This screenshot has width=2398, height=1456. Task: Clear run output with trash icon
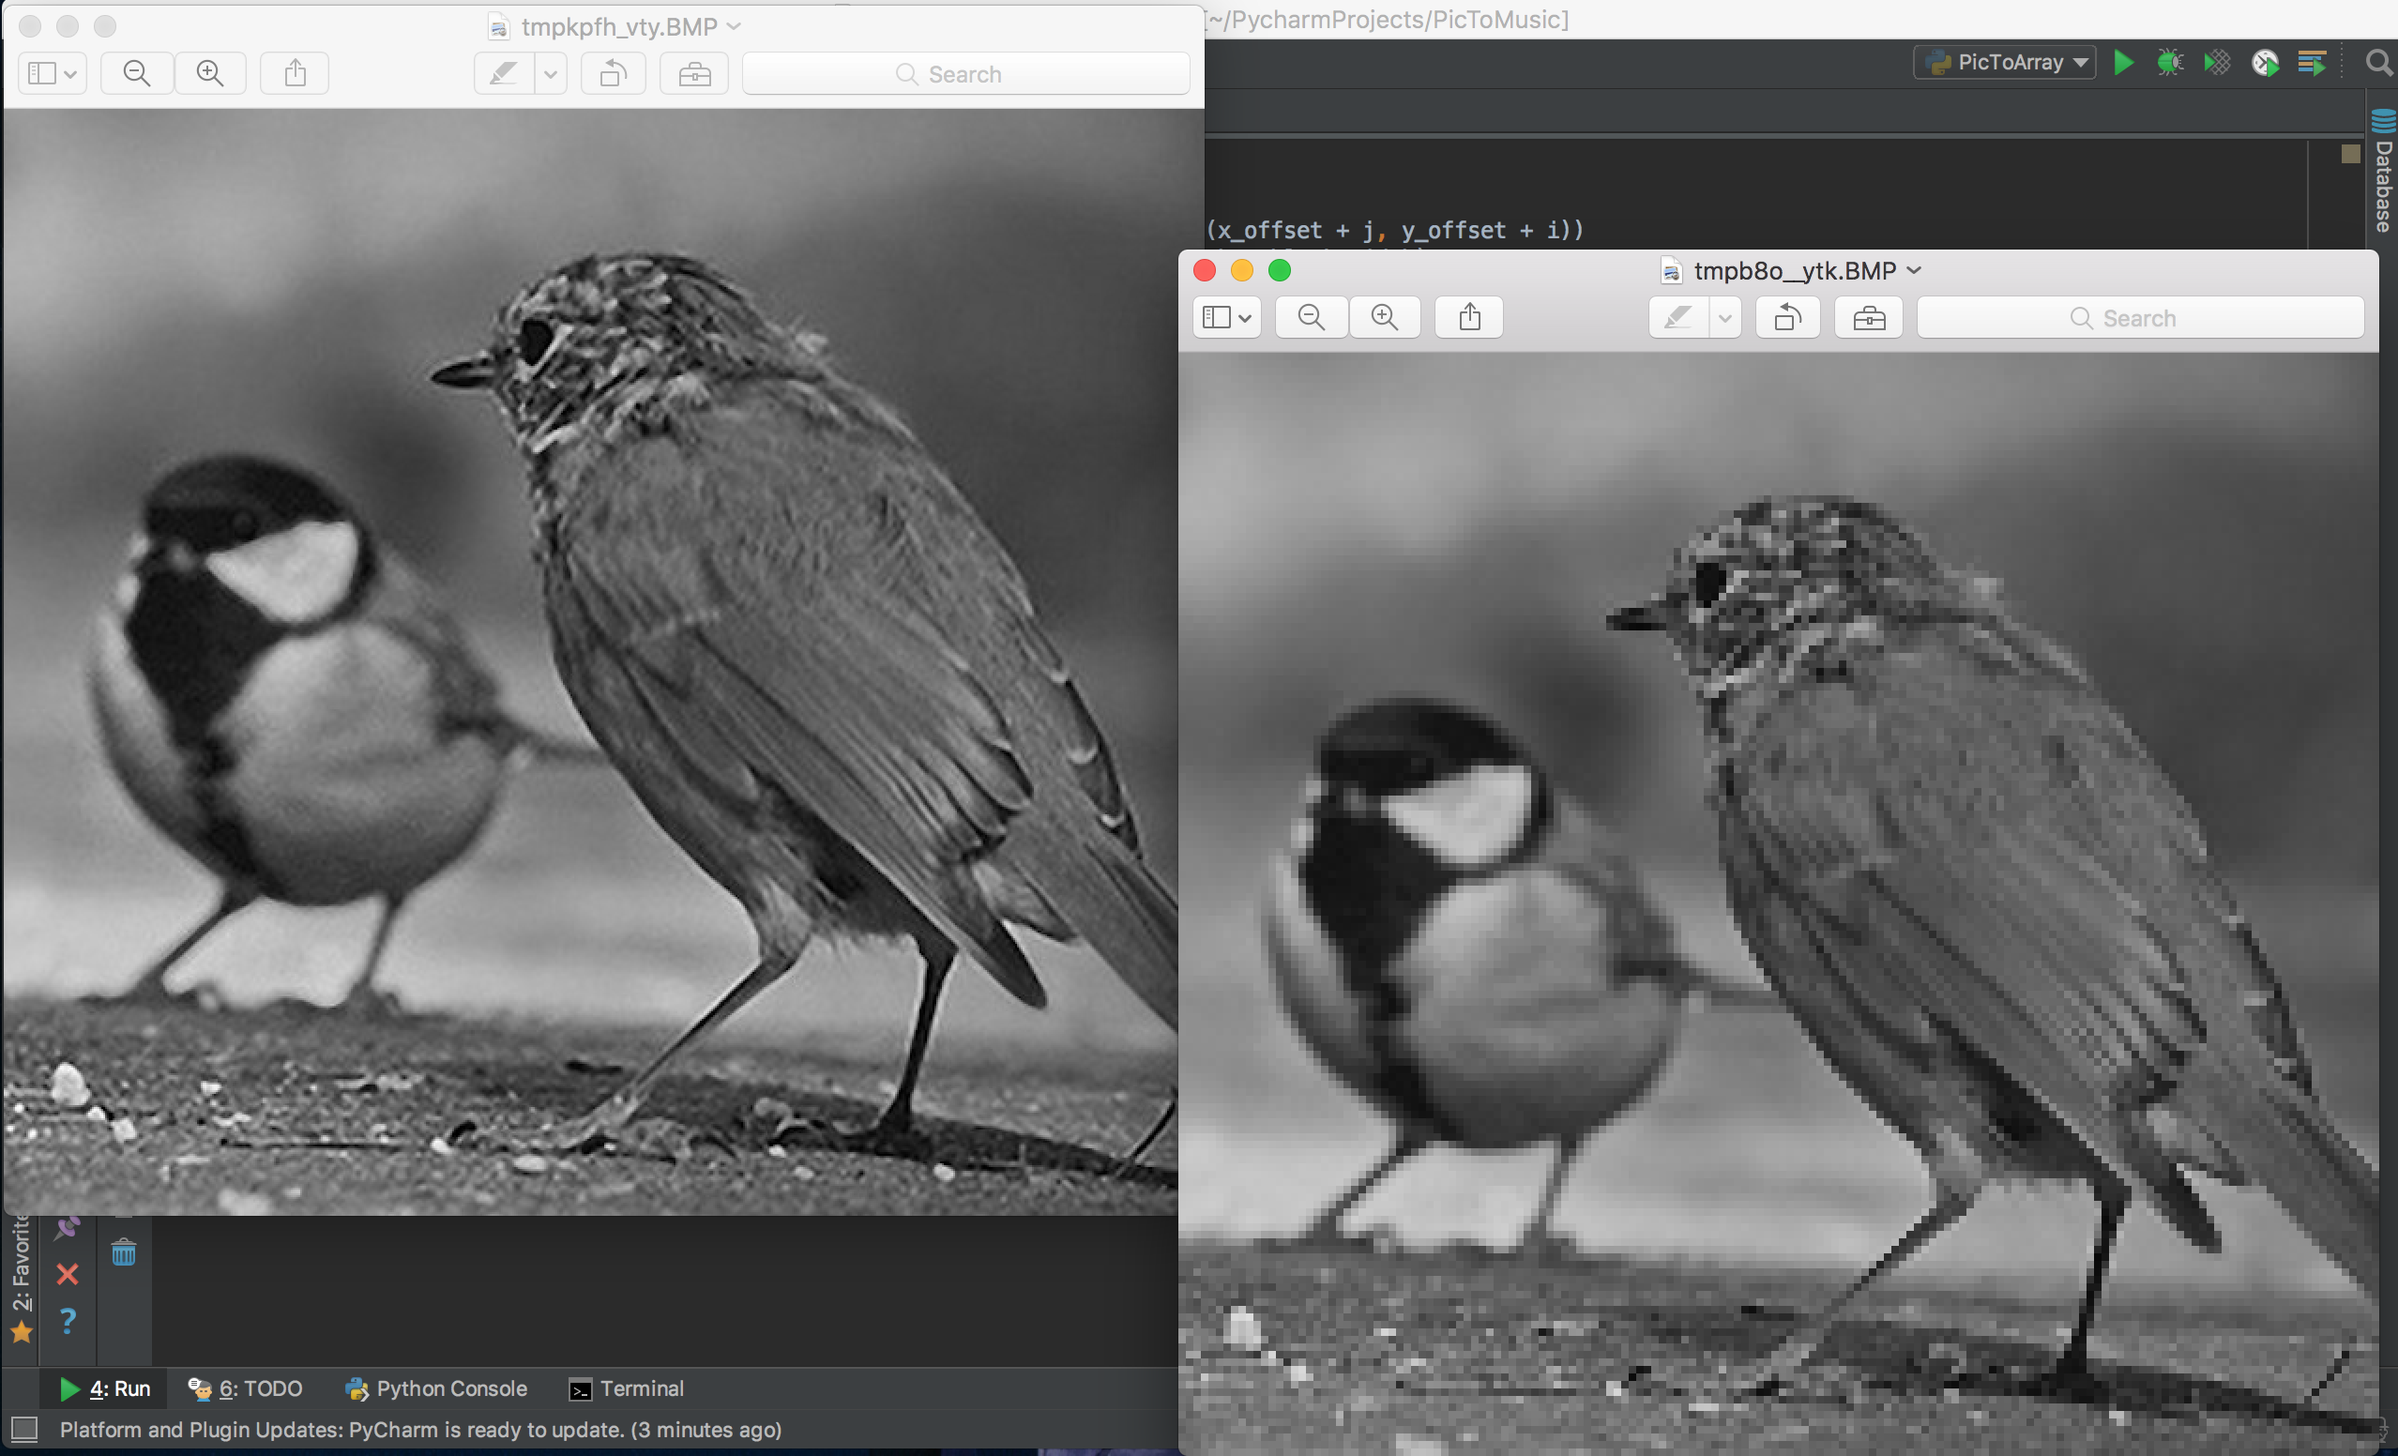(x=124, y=1252)
